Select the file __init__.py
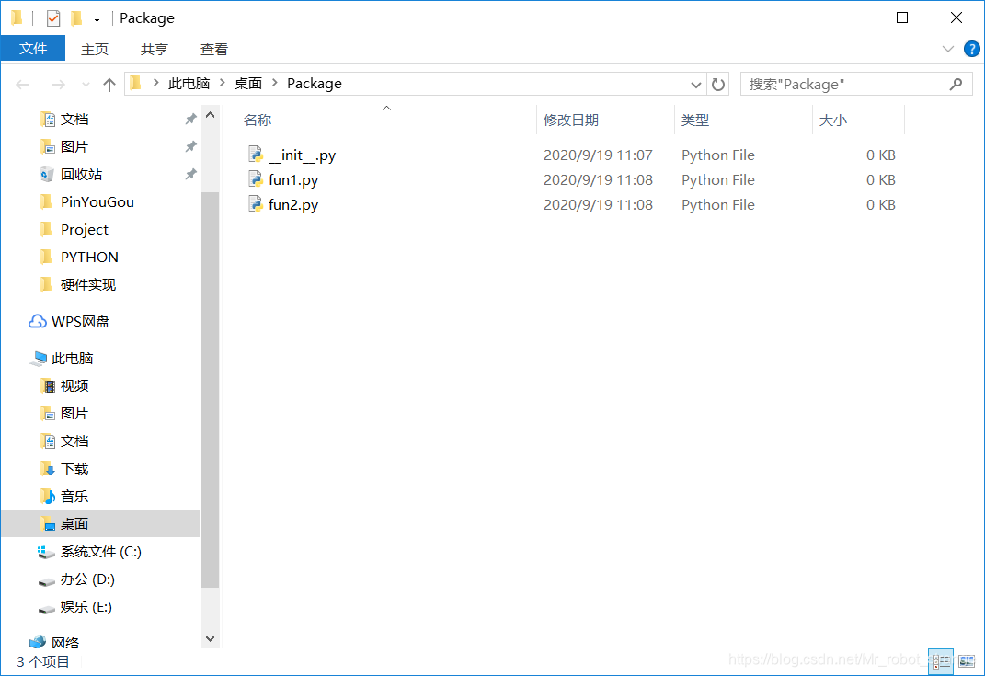 [x=303, y=155]
